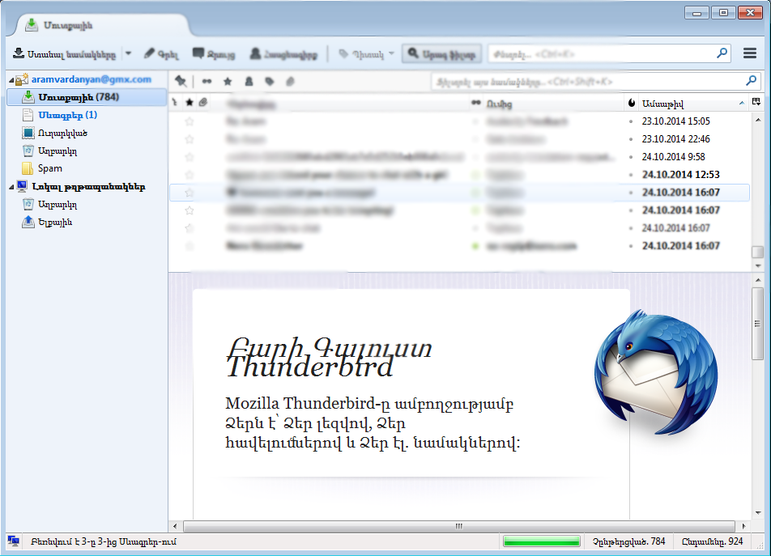This screenshot has height=556, width=771.
Task: Open the Trash folder under gmx account
Action: tap(58, 151)
